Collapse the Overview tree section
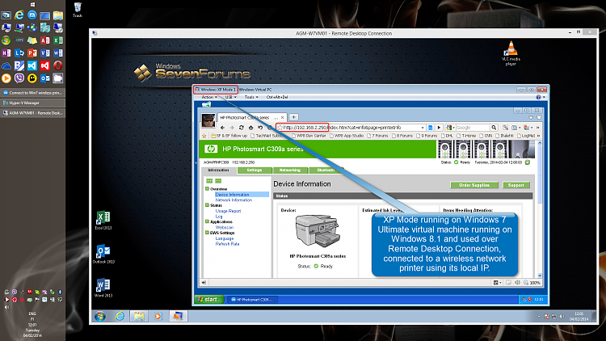Screen dimensions: 606x341 [x=207, y=189]
